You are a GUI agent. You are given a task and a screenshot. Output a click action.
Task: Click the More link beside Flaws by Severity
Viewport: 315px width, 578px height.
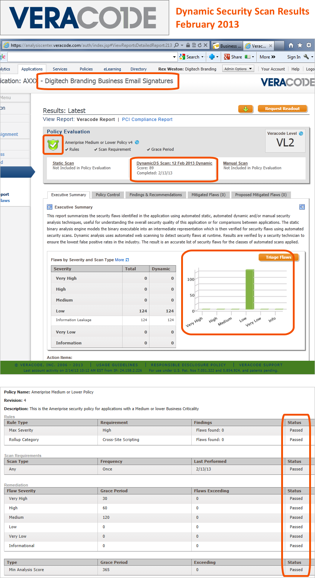point(119,260)
